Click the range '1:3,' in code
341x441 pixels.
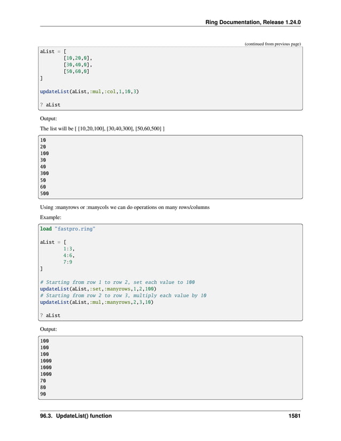[69, 249]
